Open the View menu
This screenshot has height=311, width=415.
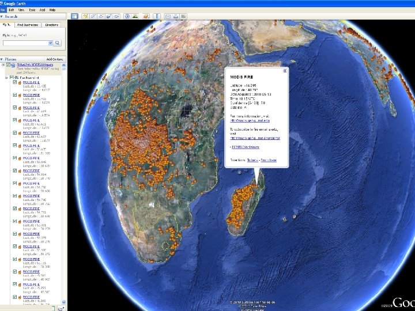[21, 10]
